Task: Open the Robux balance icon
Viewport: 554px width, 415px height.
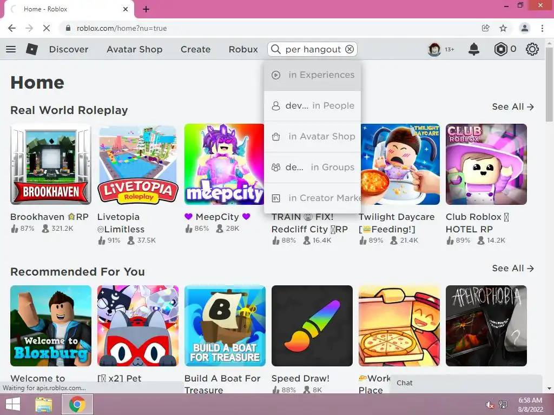Action: pyautogui.click(x=500, y=49)
